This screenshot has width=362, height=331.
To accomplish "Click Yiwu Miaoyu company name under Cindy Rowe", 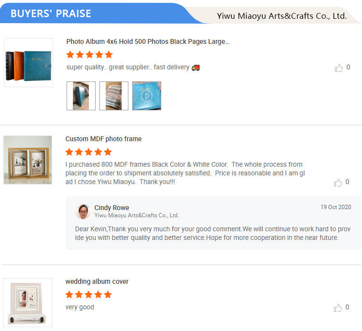I will point(137,215).
